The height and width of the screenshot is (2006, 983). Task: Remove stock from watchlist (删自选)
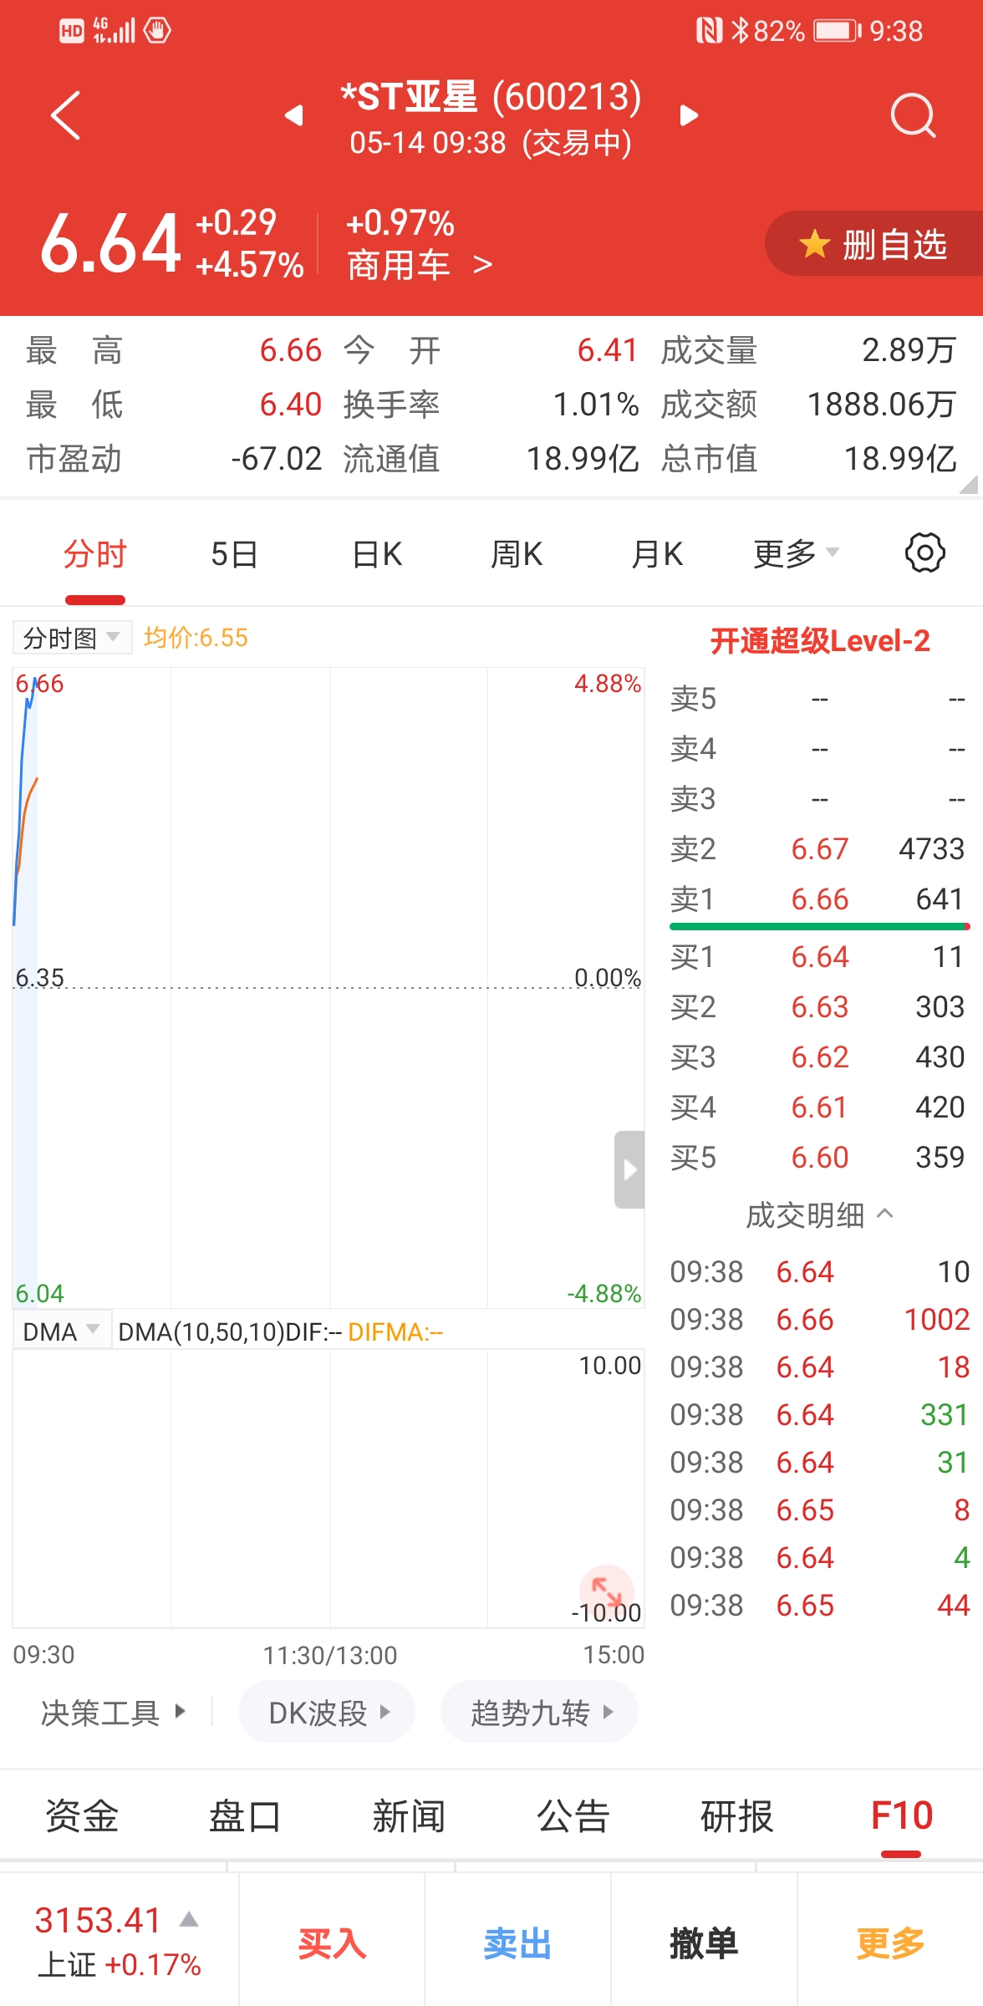tap(874, 244)
